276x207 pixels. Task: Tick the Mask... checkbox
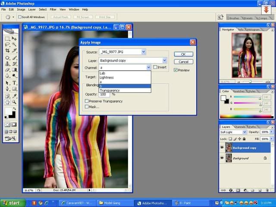click(87, 107)
